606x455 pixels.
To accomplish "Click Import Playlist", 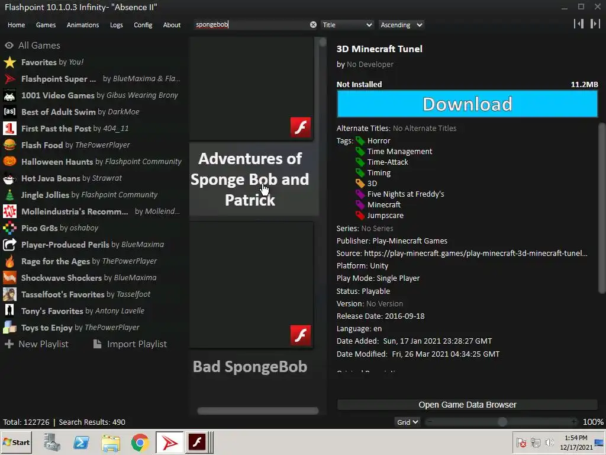I will click(130, 344).
